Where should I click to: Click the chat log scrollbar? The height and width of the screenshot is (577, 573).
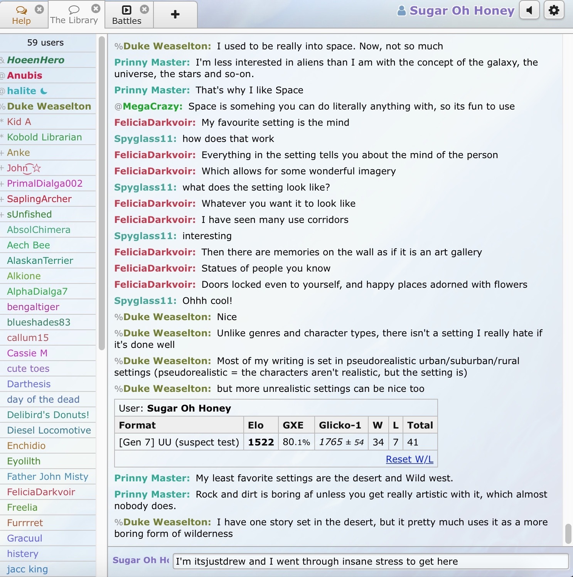[x=568, y=534]
